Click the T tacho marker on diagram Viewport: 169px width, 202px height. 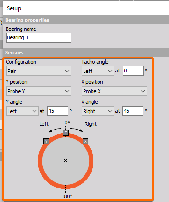click(x=66, y=133)
